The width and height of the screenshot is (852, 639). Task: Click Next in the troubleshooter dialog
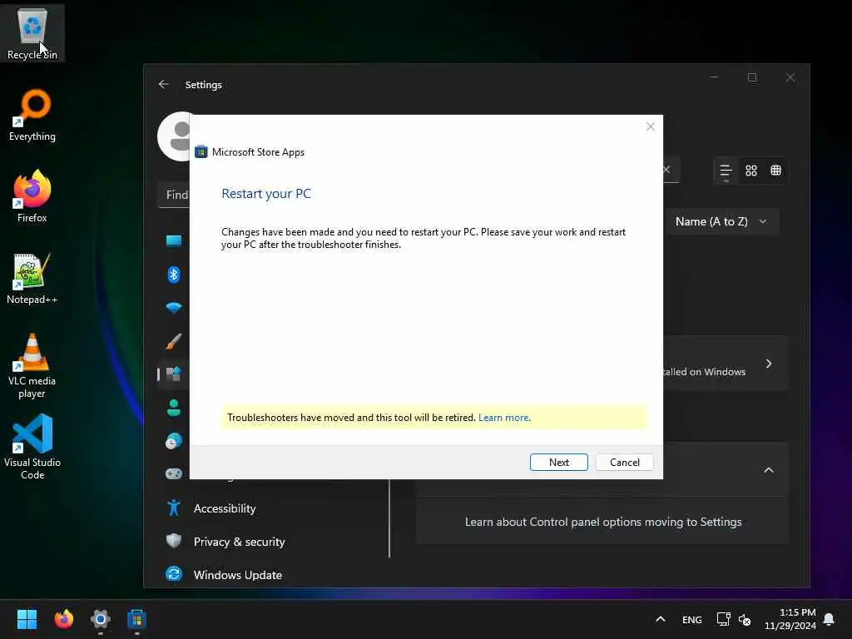(x=558, y=463)
